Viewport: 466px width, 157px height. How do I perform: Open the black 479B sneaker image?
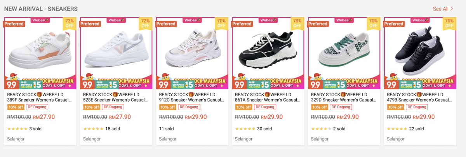[x=420, y=50]
